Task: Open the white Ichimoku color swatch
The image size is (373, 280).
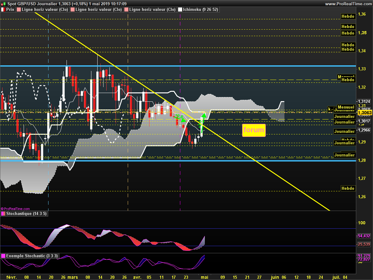Action: tap(180, 10)
